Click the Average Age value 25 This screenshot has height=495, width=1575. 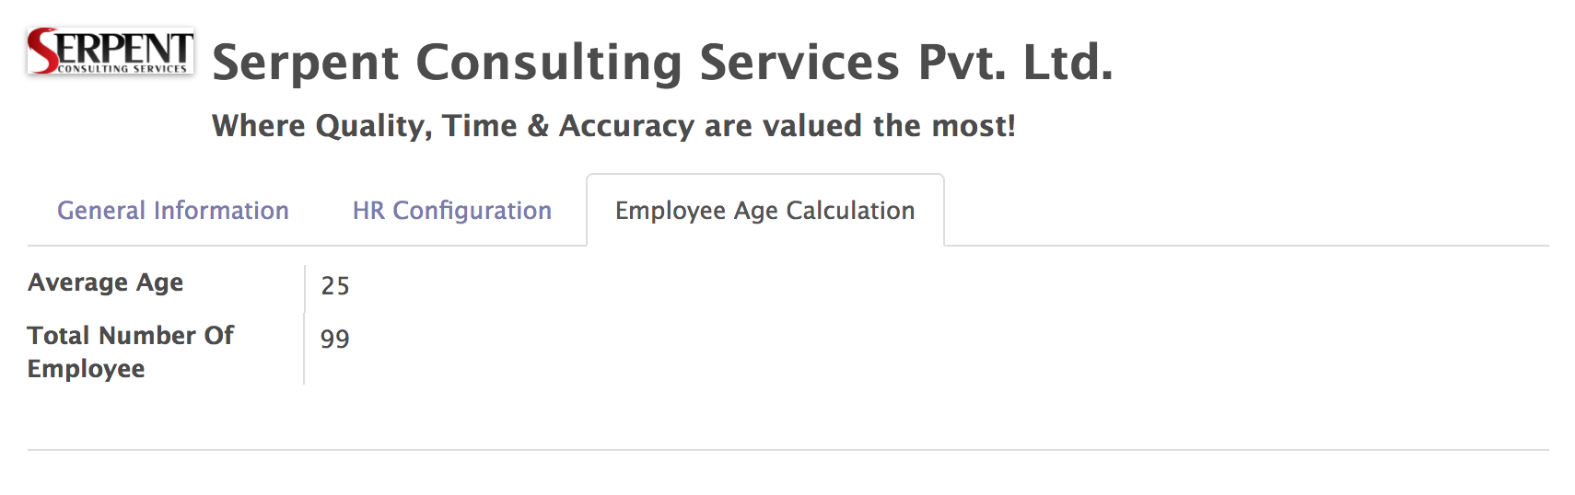(335, 286)
